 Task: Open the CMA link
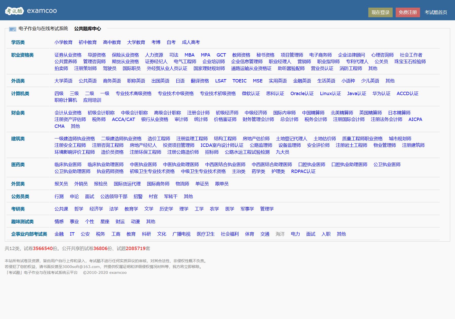(60, 126)
